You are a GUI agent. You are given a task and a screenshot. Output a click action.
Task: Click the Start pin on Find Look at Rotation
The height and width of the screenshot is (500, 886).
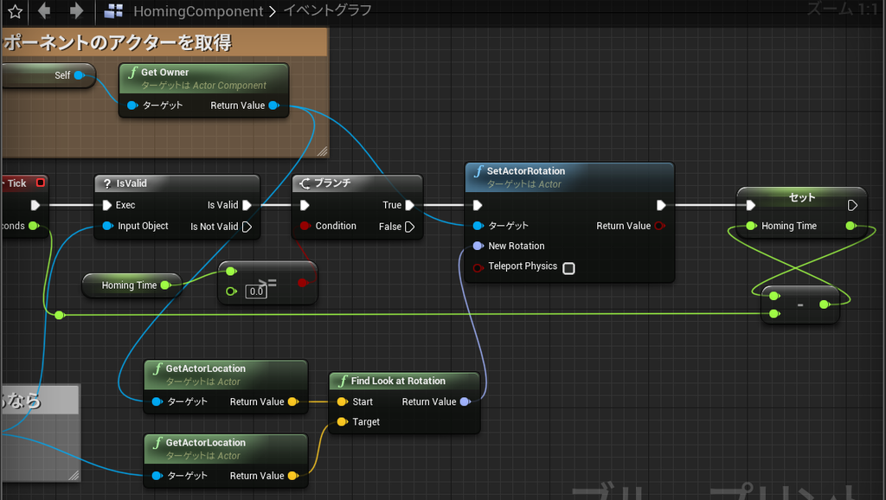tap(342, 401)
